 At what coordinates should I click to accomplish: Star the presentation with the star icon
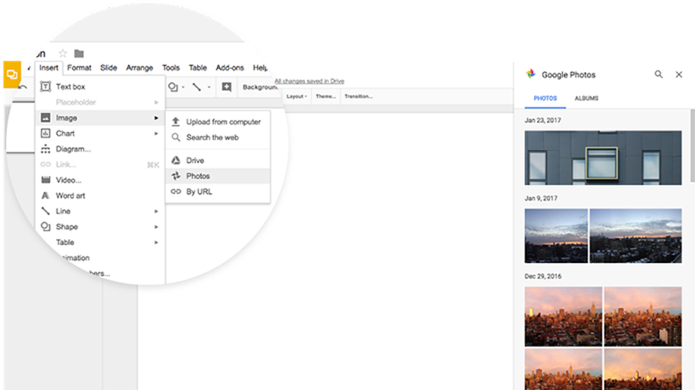pyautogui.click(x=63, y=53)
